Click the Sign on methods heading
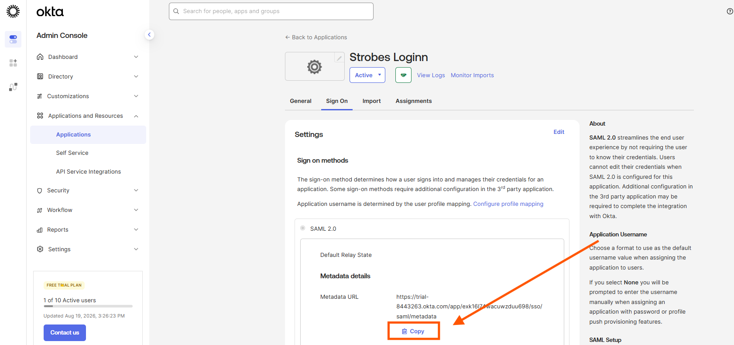The width and height of the screenshot is (734, 345). click(x=322, y=161)
